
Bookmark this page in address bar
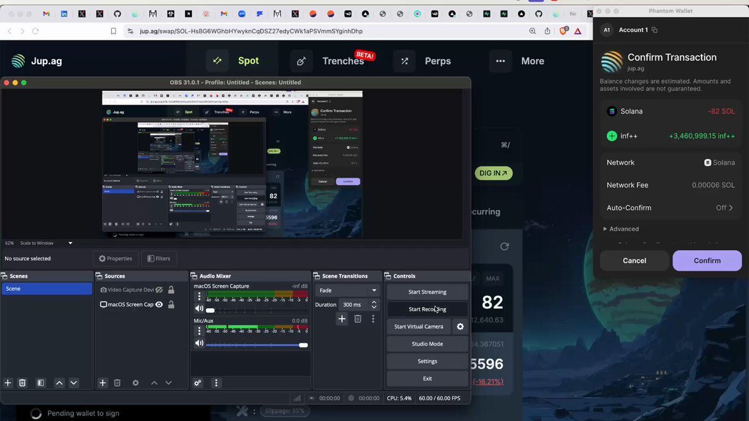114,31
